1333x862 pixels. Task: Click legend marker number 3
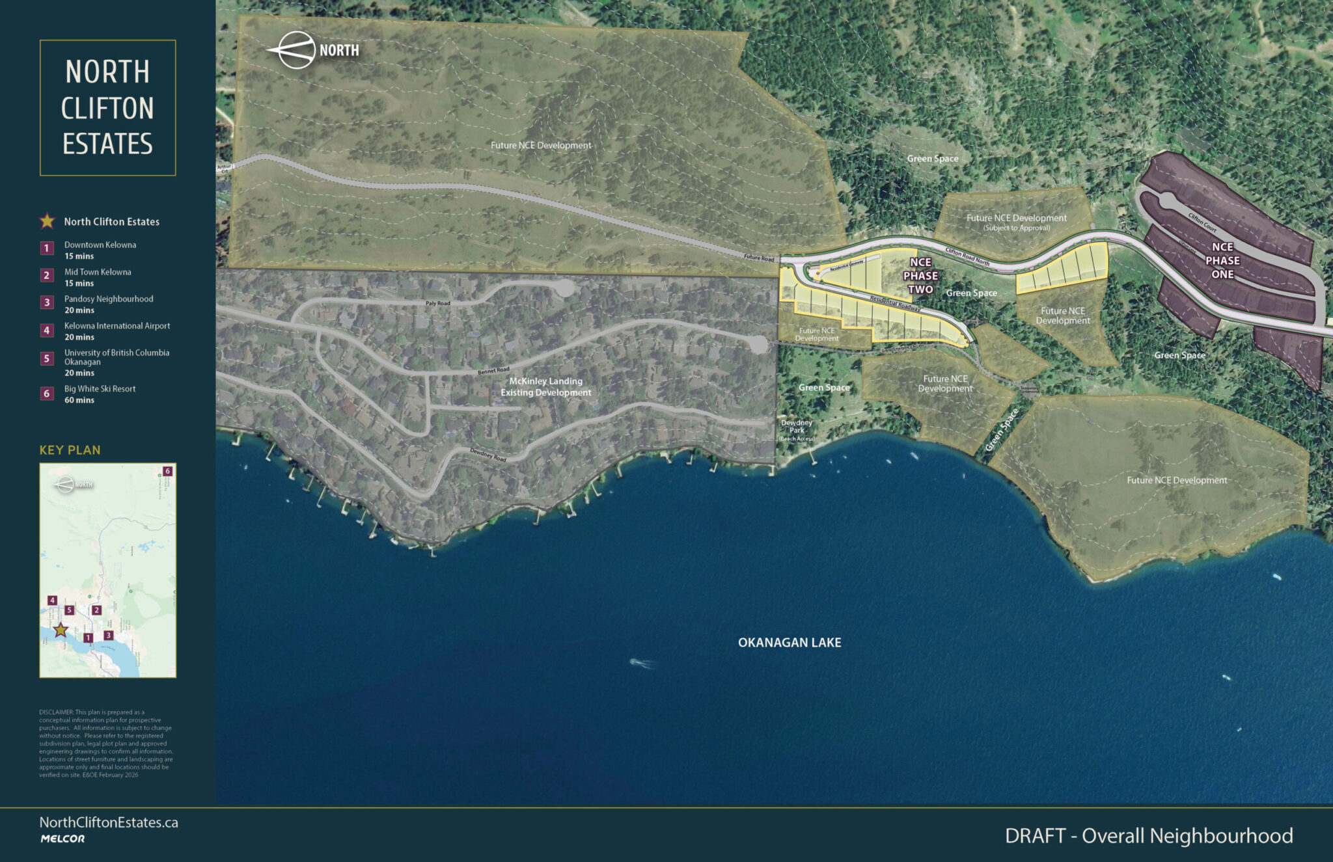(x=47, y=303)
